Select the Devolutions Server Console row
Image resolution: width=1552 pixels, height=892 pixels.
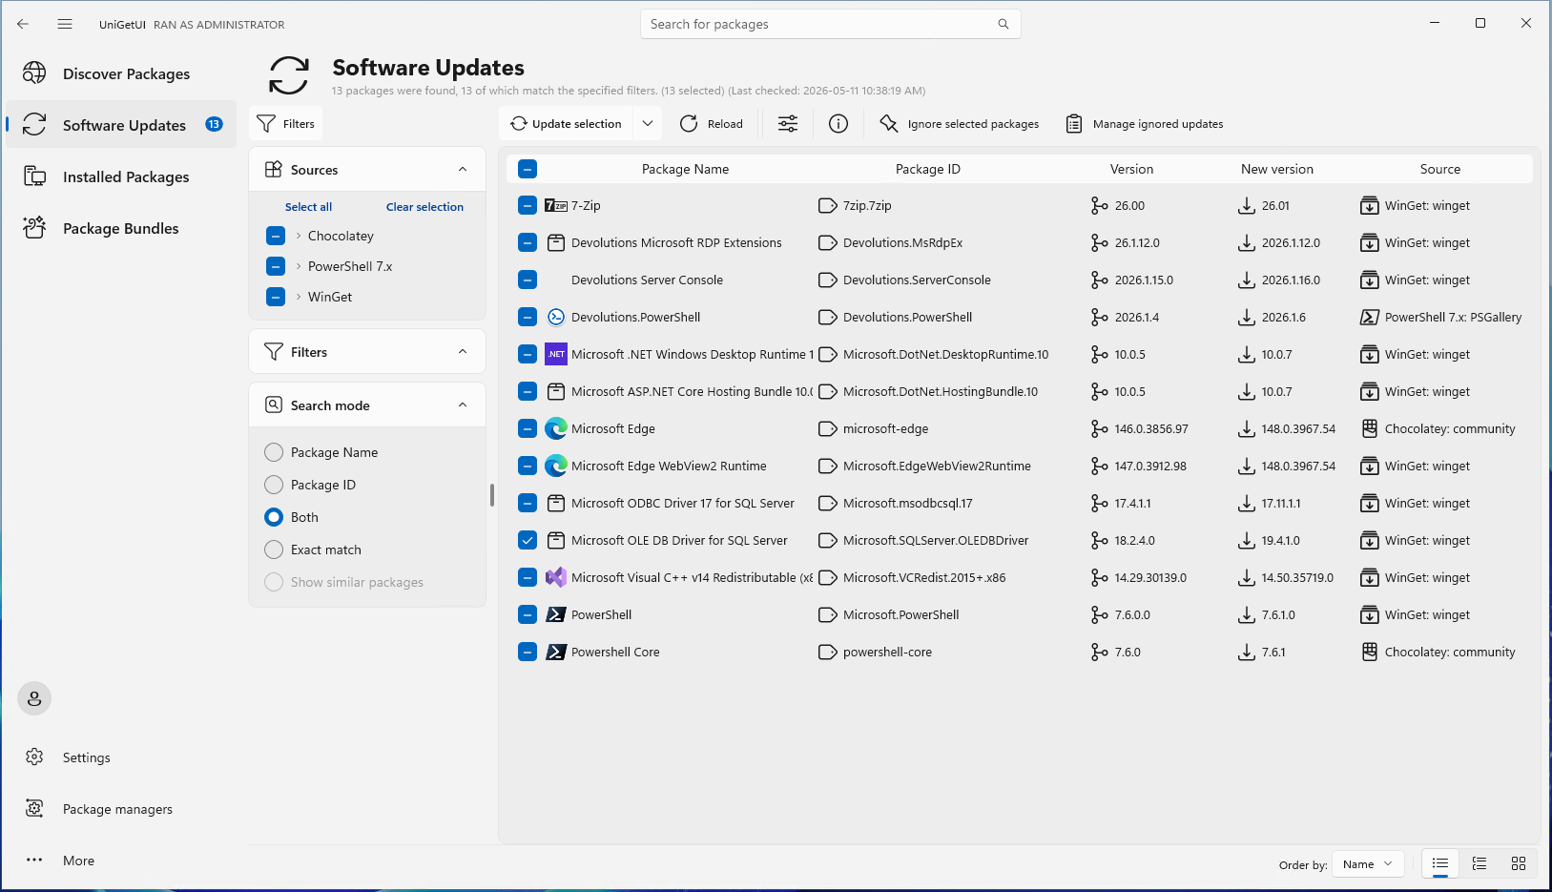[1020, 280]
